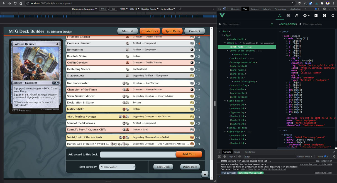Toggle the console live expression eye

tap(240, 157)
